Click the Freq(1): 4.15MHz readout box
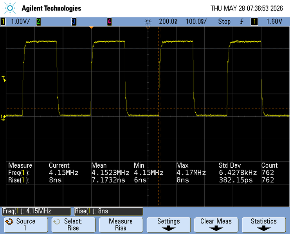The height and width of the screenshot is (234, 290). point(36,211)
